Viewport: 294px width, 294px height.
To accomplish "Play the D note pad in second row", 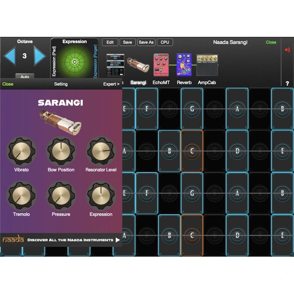I will click(x=237, y=151).
